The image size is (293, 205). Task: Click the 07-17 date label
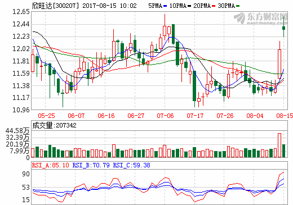(x=195, y=116)
